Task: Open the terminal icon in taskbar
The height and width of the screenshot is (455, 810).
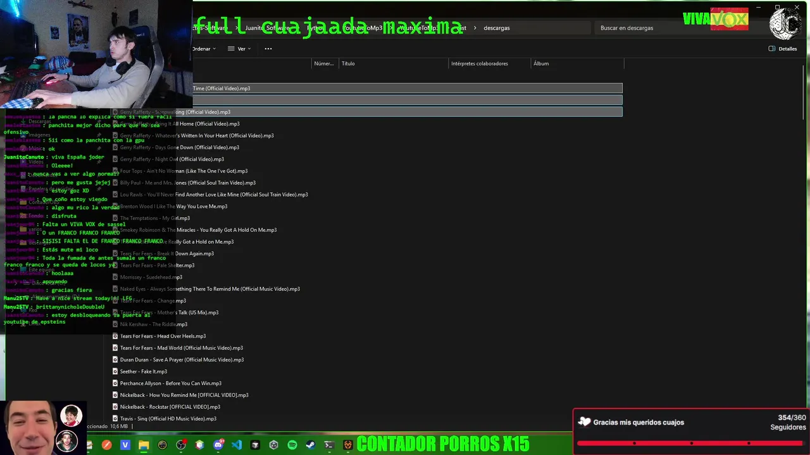Action: (329, 445)
